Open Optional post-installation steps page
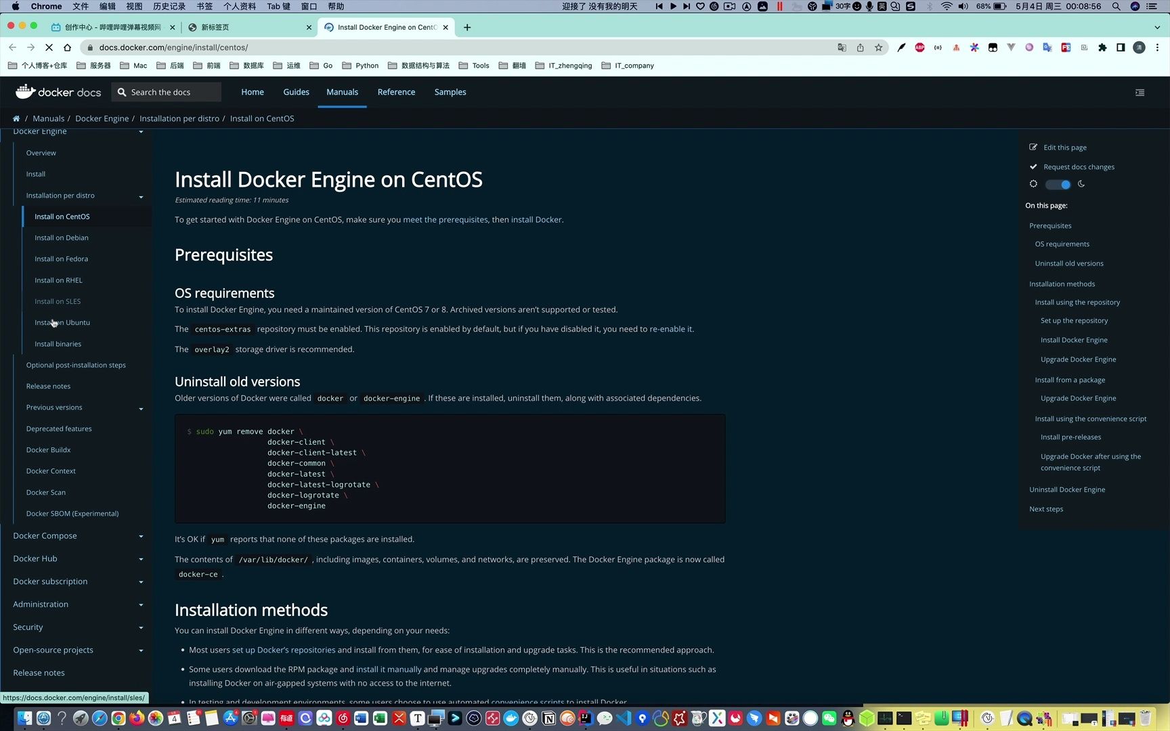Screen dimensions: 1170x731 point(76,365)
